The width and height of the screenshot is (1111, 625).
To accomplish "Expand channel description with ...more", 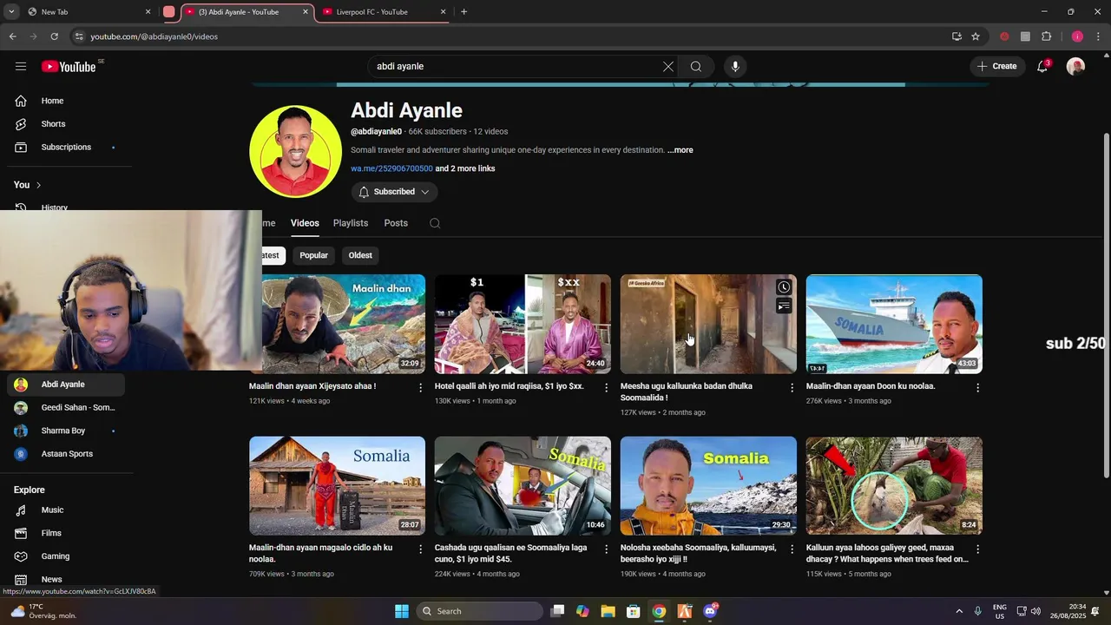I will (x=680, y=150).
